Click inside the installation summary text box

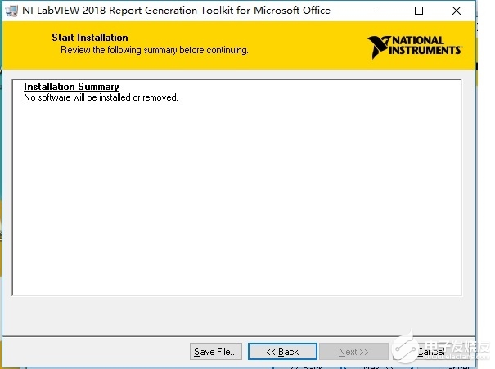click(x=237, y=187)
